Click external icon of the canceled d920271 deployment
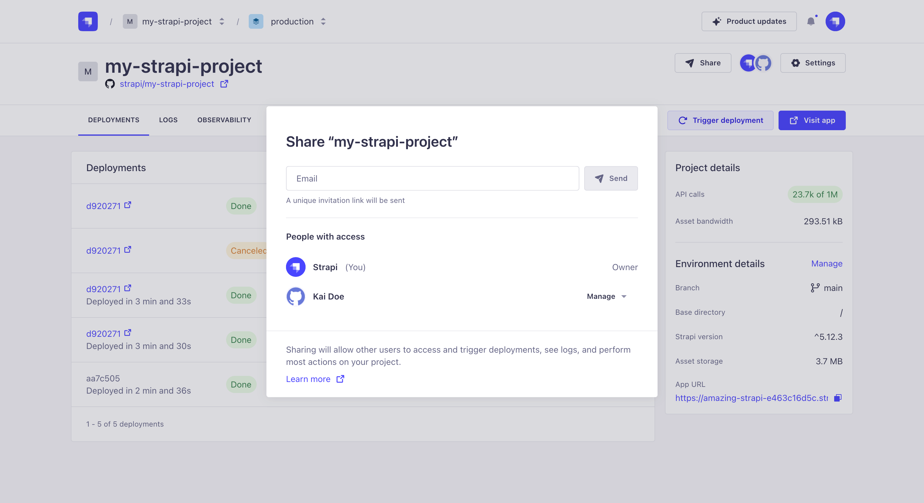Screen dimensions: 924x503 128,250
